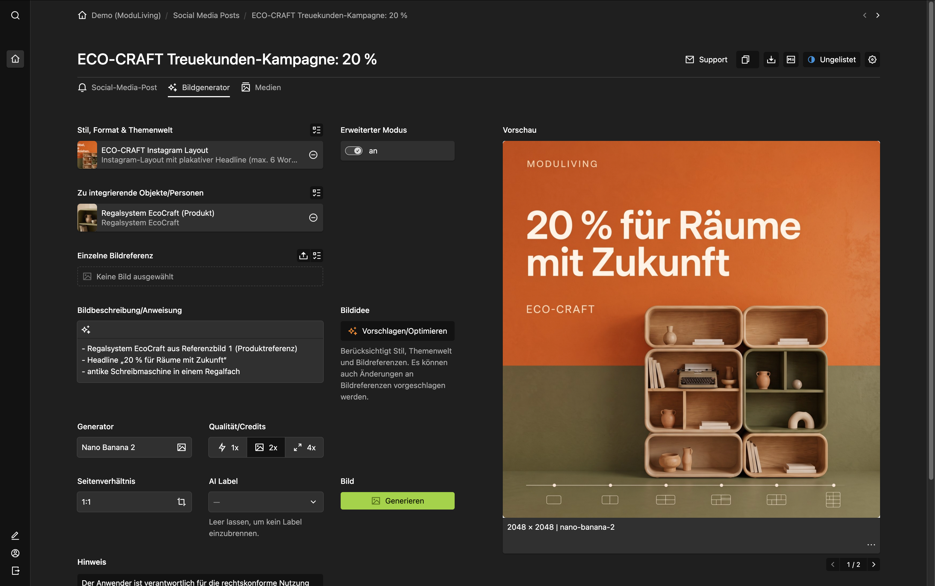Show previous preview image
The height and width of the screenshot is (586, 935).
click(832, 564)
